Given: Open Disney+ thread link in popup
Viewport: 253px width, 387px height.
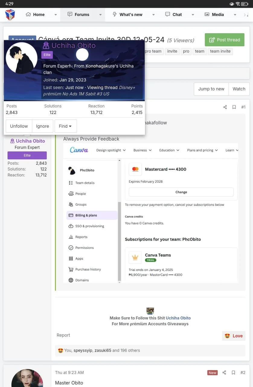Looking at the screenshot, I should tap(89, 91).
